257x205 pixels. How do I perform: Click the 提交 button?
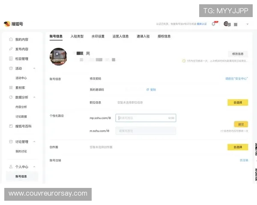[241, 124]
